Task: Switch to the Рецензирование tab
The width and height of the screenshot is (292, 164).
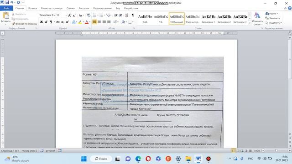Action: click(102, 8)
